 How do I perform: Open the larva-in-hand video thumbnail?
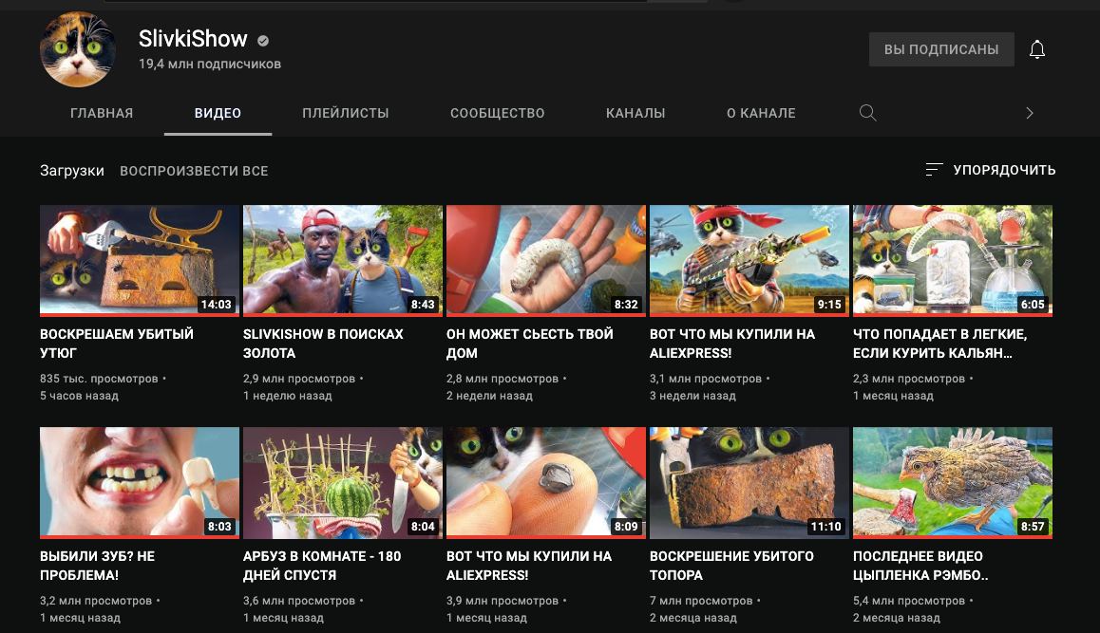pyautogui.click(x=546, y=260)
